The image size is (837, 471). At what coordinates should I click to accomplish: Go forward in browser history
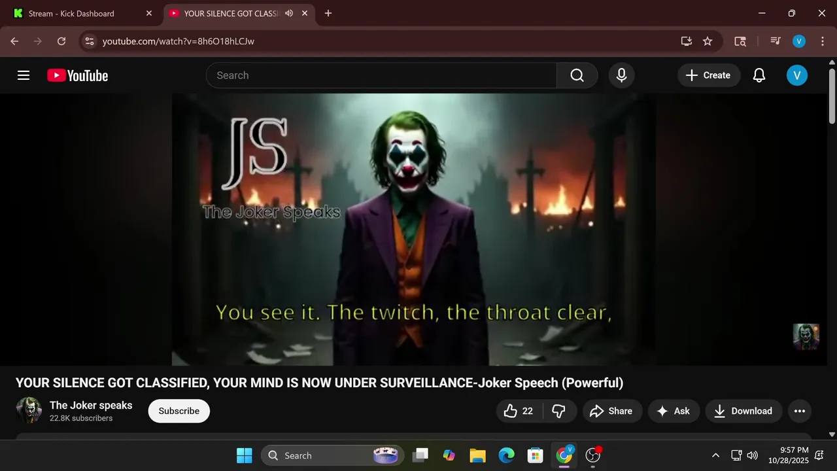point(38,41)
